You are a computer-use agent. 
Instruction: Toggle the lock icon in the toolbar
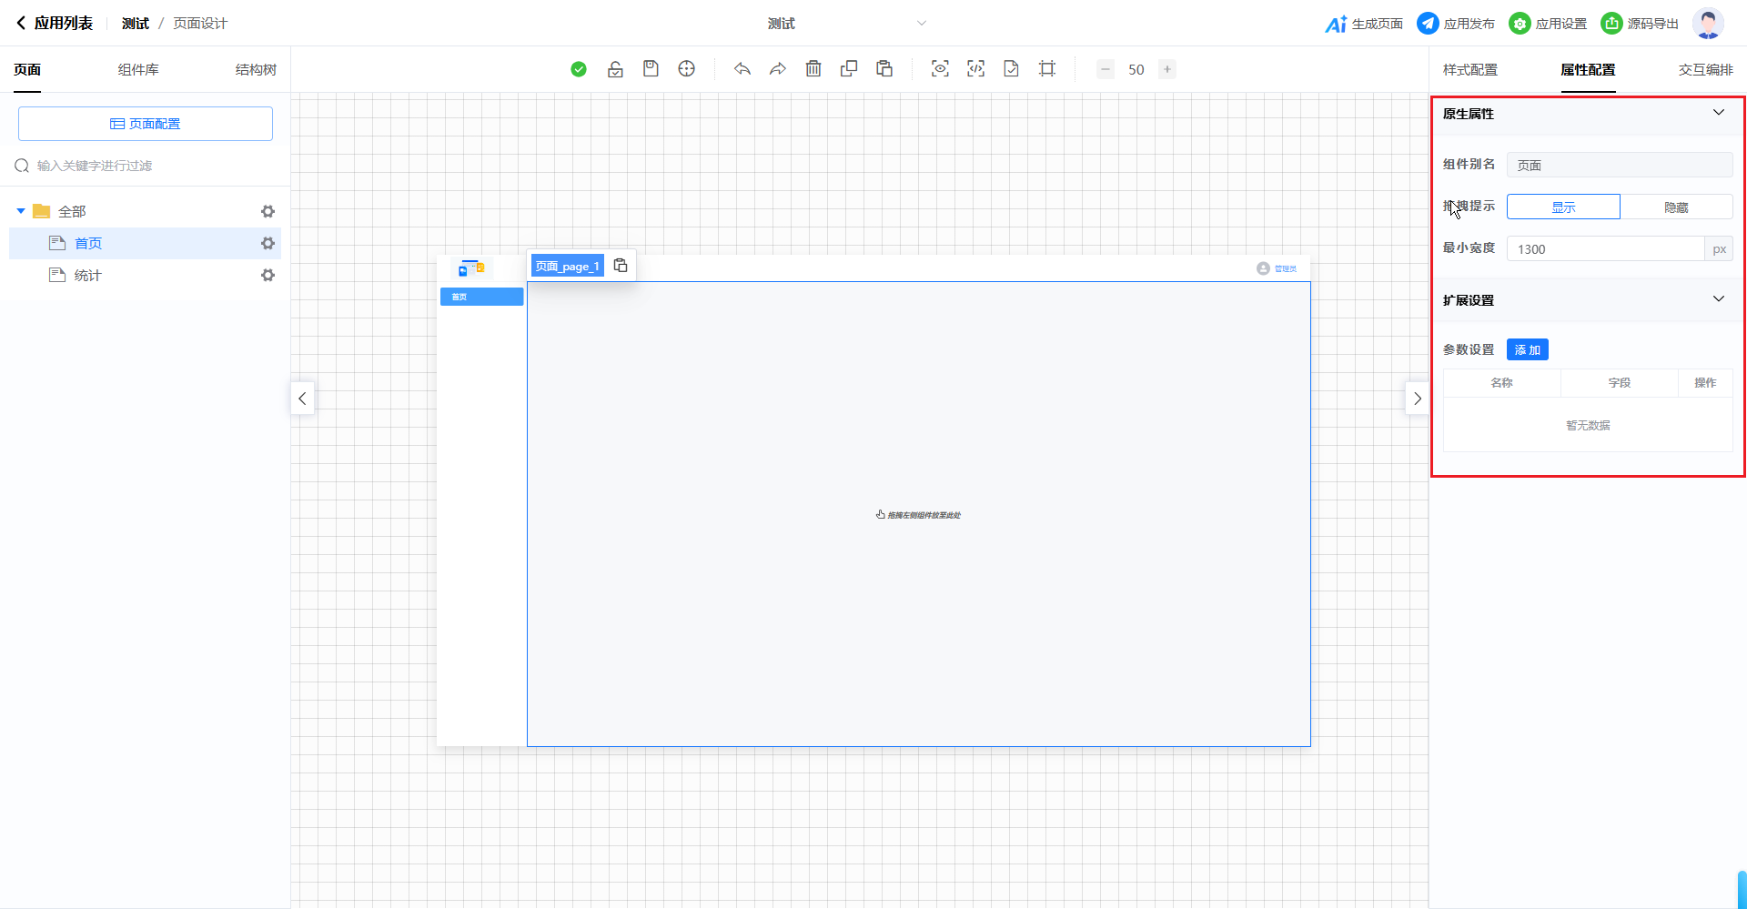[x=615, y=69]
